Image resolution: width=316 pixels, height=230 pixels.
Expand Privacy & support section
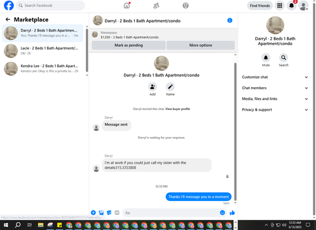pyautogui.click(x=275, y=110)
